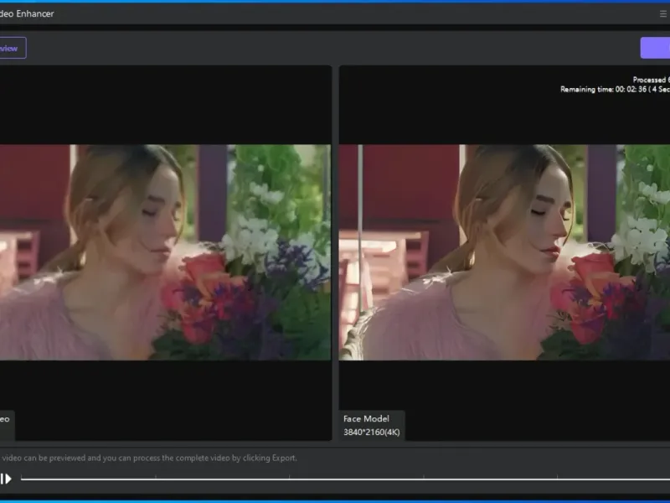The image size is (670, 503).
Task: Click the hint text about clicking Export
Action: (149, 458)
